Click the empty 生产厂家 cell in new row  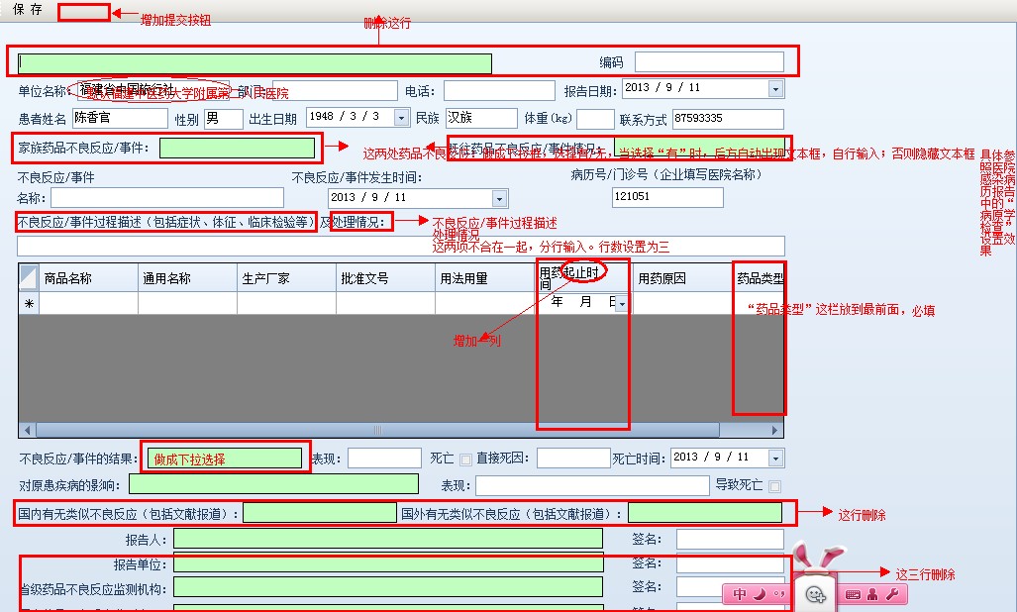(286, 303)
